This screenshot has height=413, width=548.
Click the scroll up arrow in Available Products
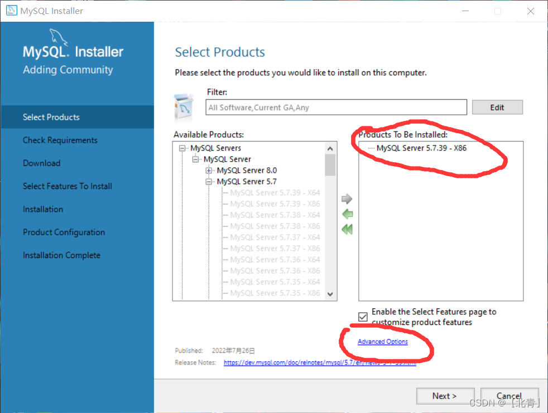330,149
